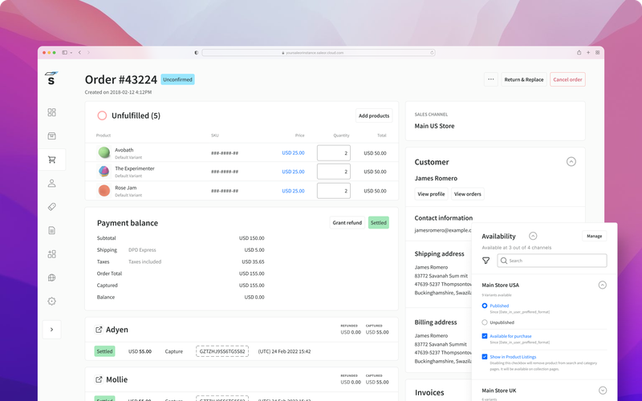Click the browser sidebar toggle icon
The image size is (642, 401).
click(65, 52)
